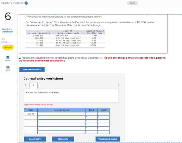Click the Record entry button
Viewport: 182px width, 143px height.
pyautogui.click(x=35, y=139)
